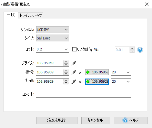Select the 一般 tab
Screen dimensions: 152x128
tap(11, 15)
